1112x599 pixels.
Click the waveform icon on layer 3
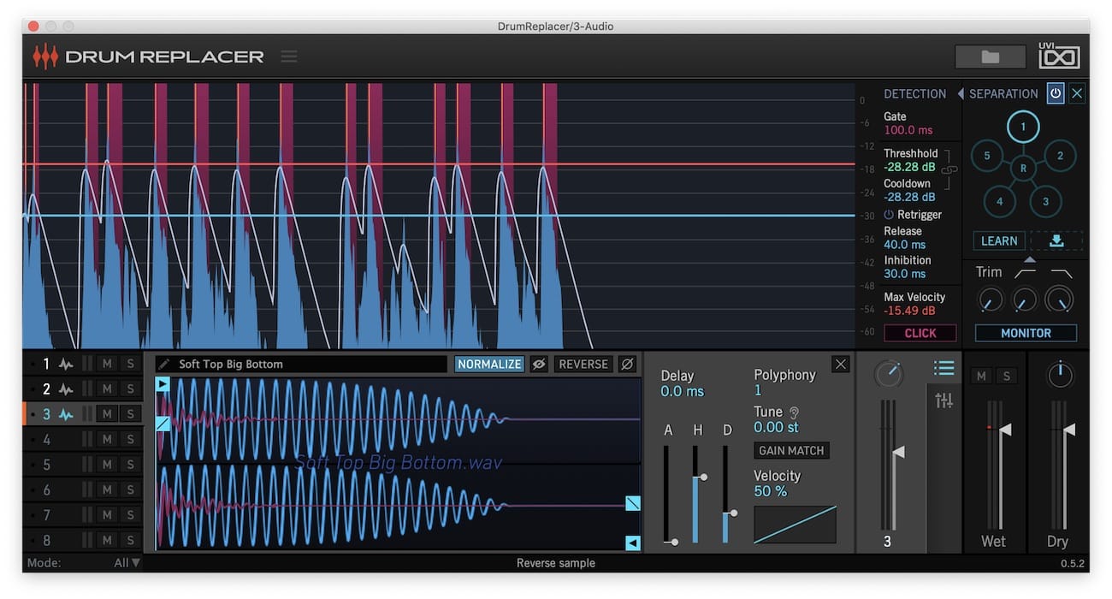[x=66, y=414]
